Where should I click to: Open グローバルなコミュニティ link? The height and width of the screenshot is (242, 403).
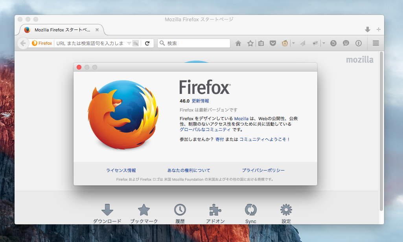click(205, 130)
